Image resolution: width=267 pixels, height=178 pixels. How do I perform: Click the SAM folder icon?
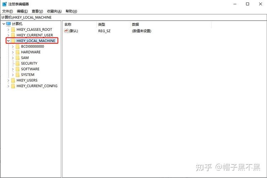click(x=17, y=58)
